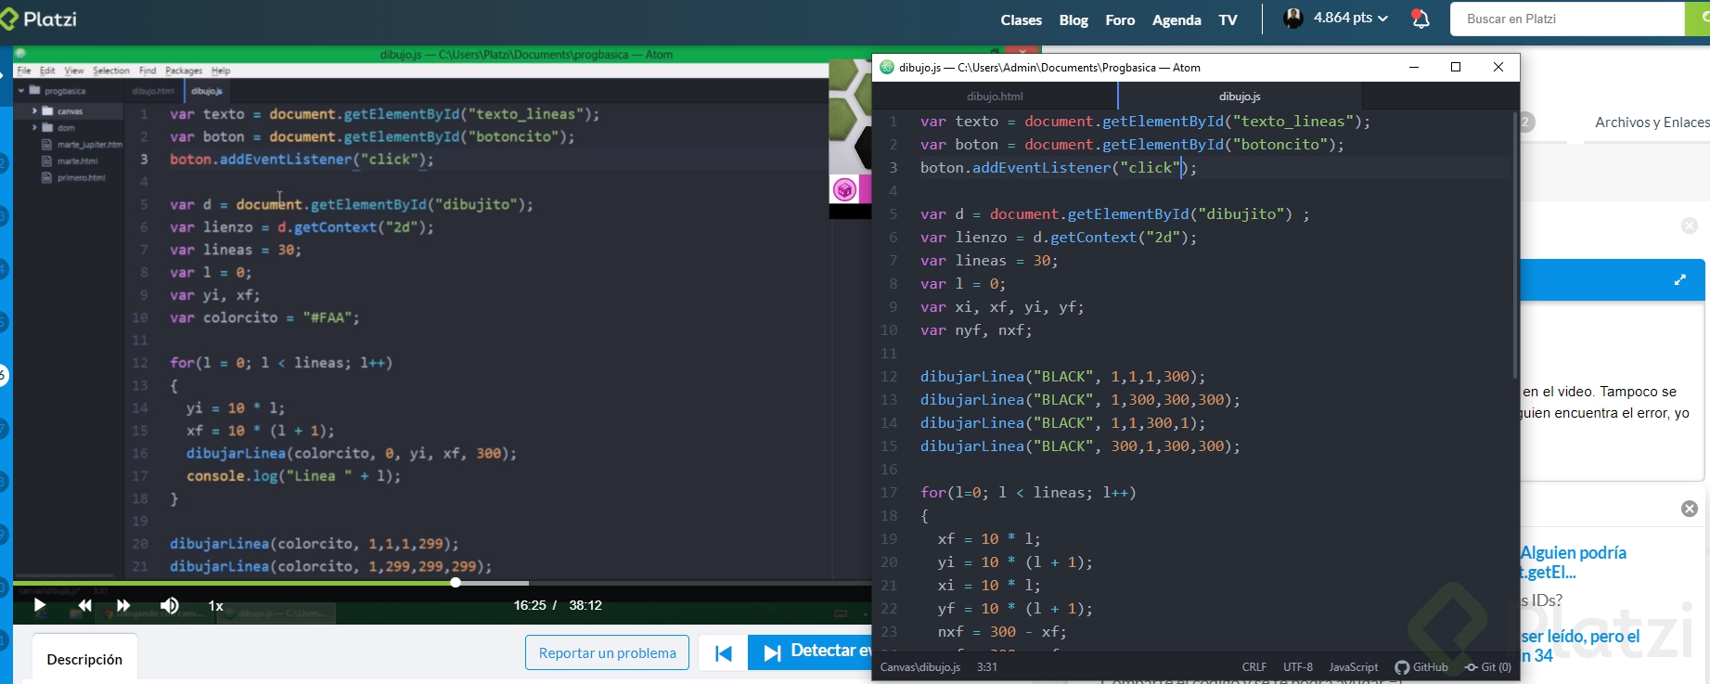
Task: Switch to dibujo.html tab in Atom window
Action: coord(995,96)
